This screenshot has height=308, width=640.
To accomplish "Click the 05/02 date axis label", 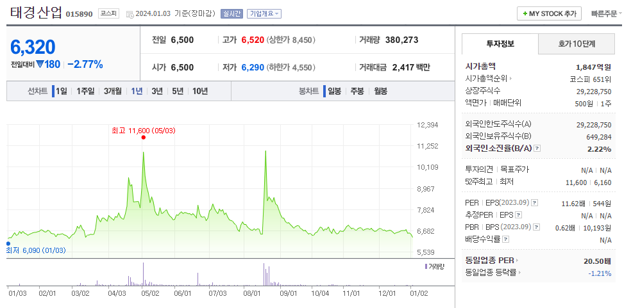I will (150, 293).
